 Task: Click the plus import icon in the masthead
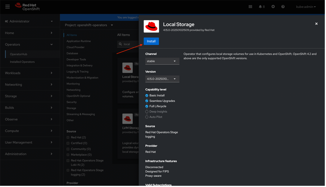coord(273,7)
